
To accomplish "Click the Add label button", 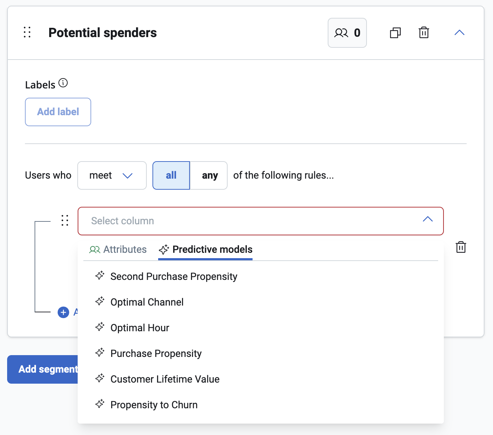I will point(58,112).
